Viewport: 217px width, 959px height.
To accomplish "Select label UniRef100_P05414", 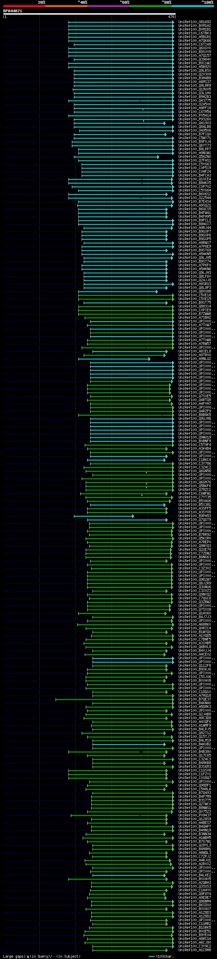I will [195, 115].
